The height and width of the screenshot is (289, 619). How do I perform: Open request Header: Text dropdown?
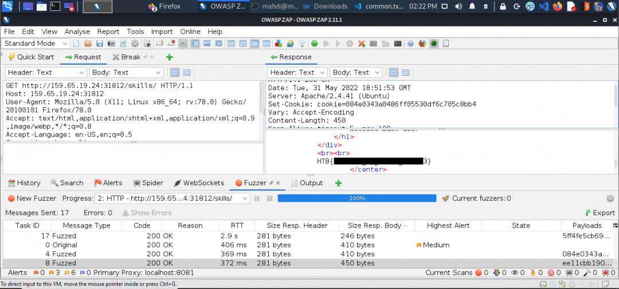coord(46,73)
